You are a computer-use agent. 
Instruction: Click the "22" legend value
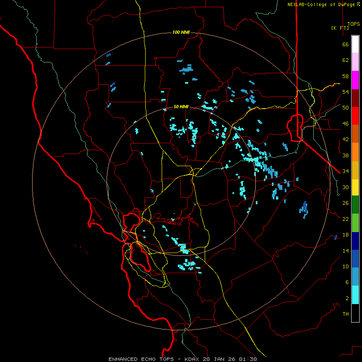[346, 219]
